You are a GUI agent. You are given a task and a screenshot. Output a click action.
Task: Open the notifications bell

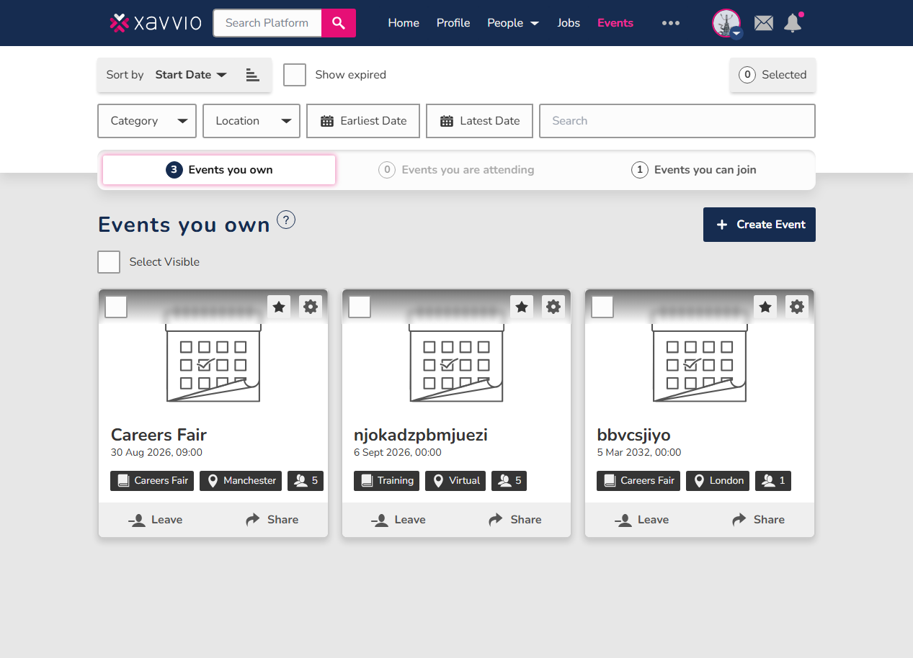point(793,23)
